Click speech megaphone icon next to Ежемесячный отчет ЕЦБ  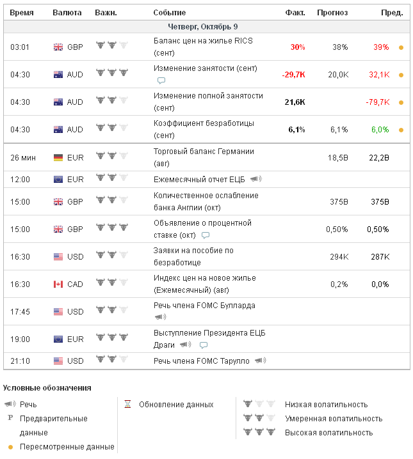(x=255, y=179)
